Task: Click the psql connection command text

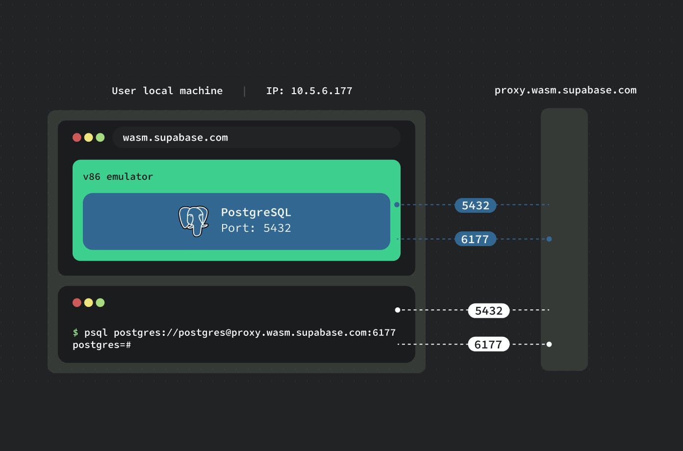Action: tap(234, 332)
